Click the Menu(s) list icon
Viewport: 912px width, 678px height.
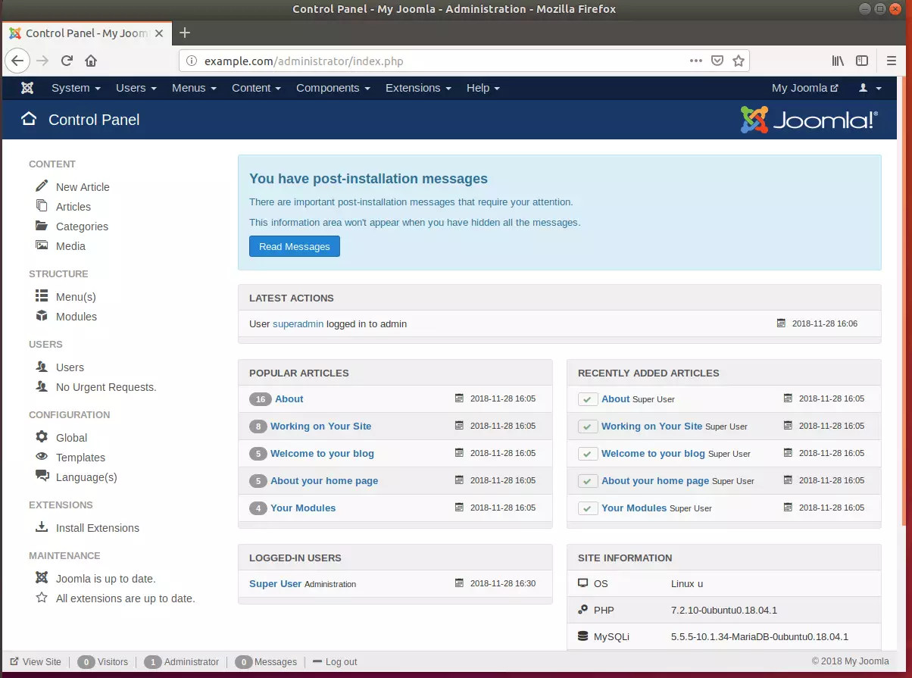click(x=42, y=296)
